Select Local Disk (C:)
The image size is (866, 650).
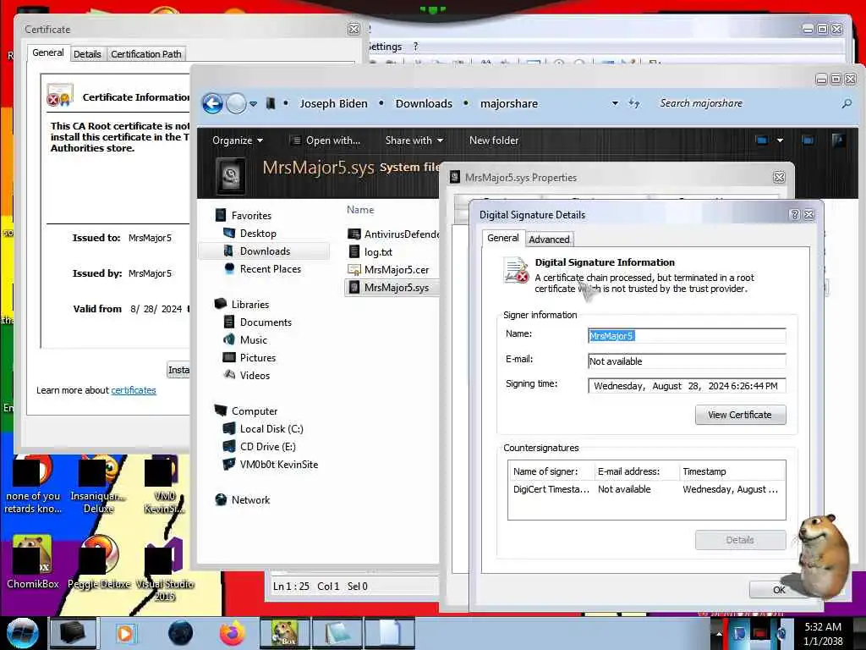271,429
